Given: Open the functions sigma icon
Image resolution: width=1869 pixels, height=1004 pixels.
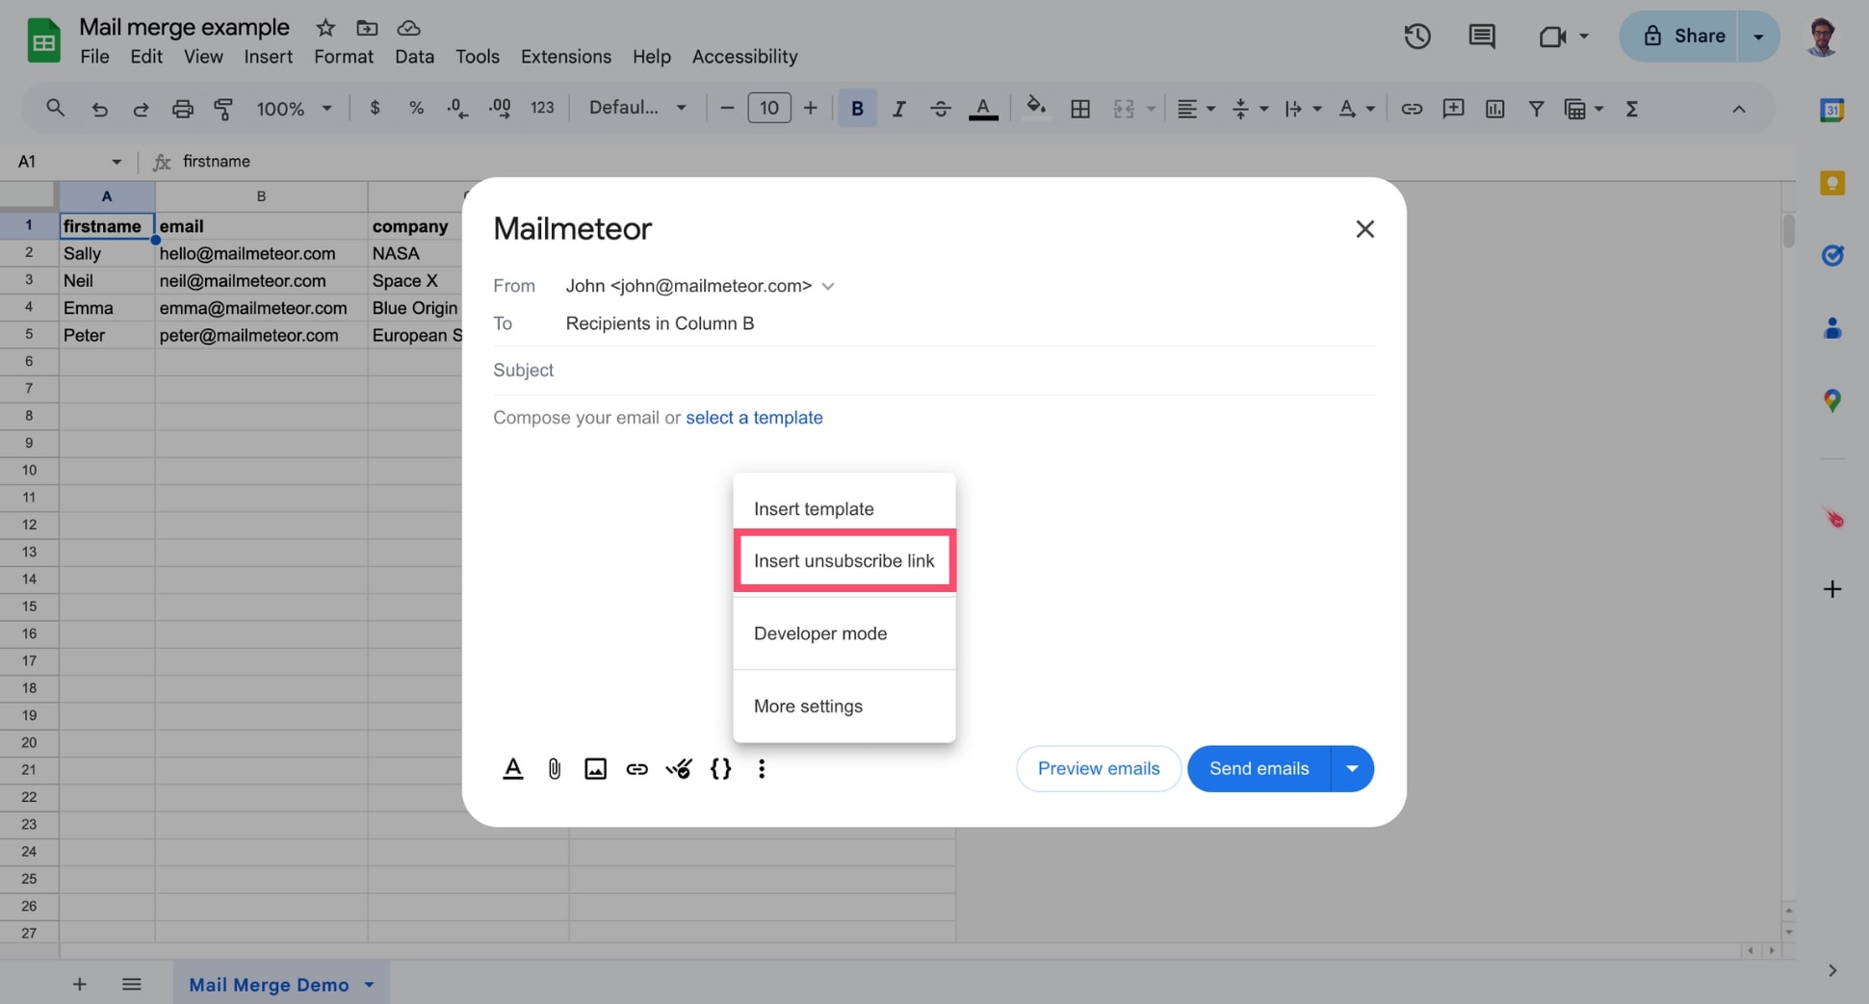Looking at the screenshot, I should point(1631,109).
